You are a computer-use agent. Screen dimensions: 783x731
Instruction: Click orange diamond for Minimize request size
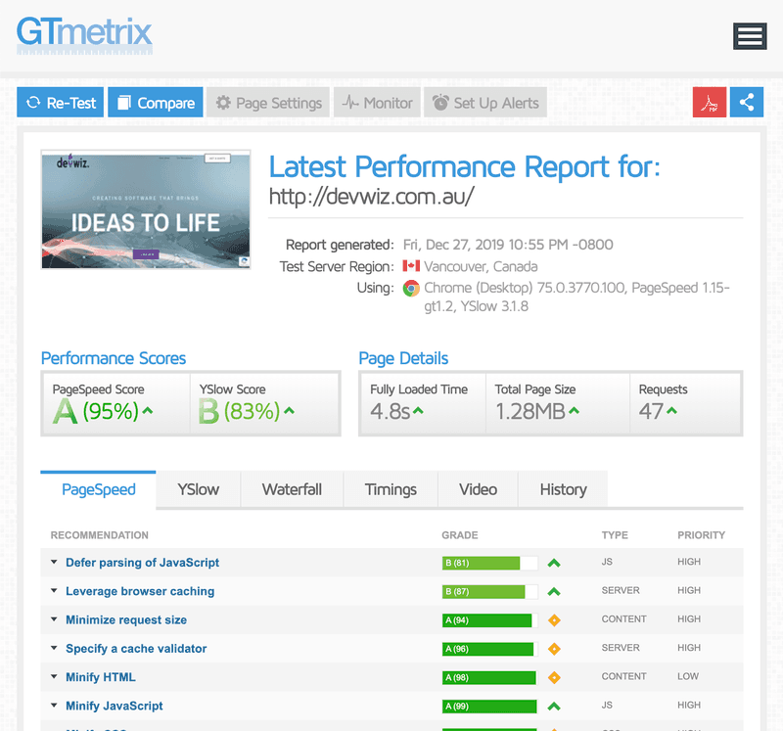(x=554, y=620)
